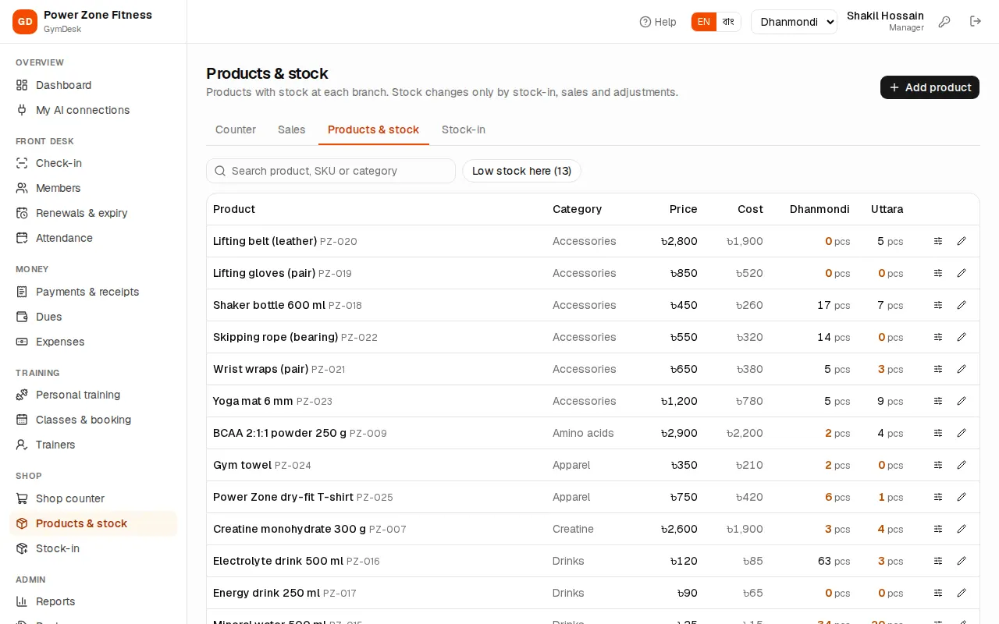This screenshot has height=624, width=999.
Task: Open Check-in in the sidebar
Action: [x=94, y=163]
